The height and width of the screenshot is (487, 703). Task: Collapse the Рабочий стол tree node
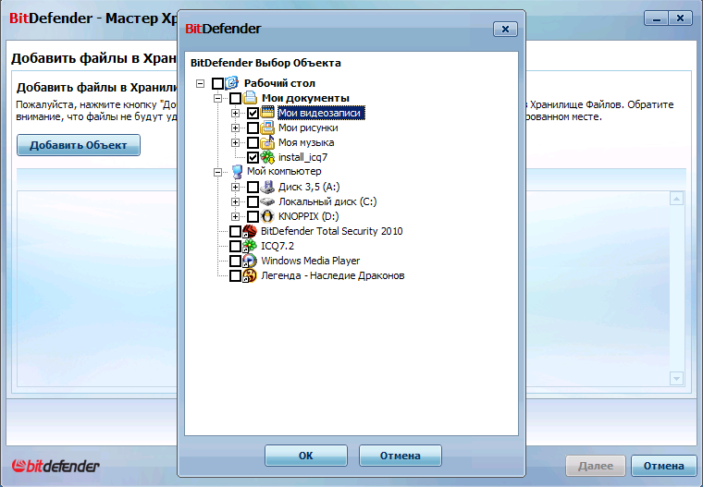[x=201, y=84]
